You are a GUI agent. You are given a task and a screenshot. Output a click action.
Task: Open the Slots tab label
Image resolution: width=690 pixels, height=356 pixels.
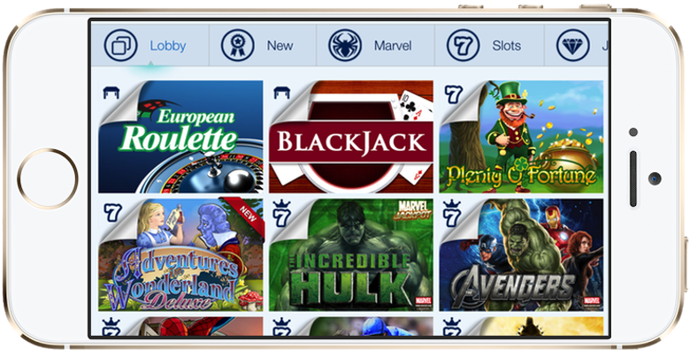point(507,46)
